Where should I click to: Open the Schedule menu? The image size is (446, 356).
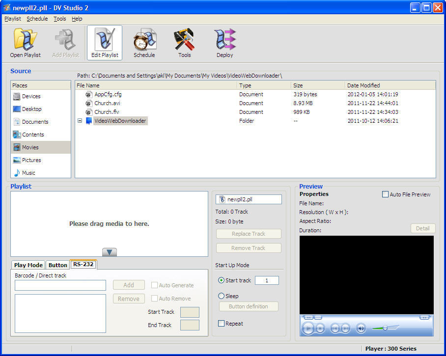[37, 19]
